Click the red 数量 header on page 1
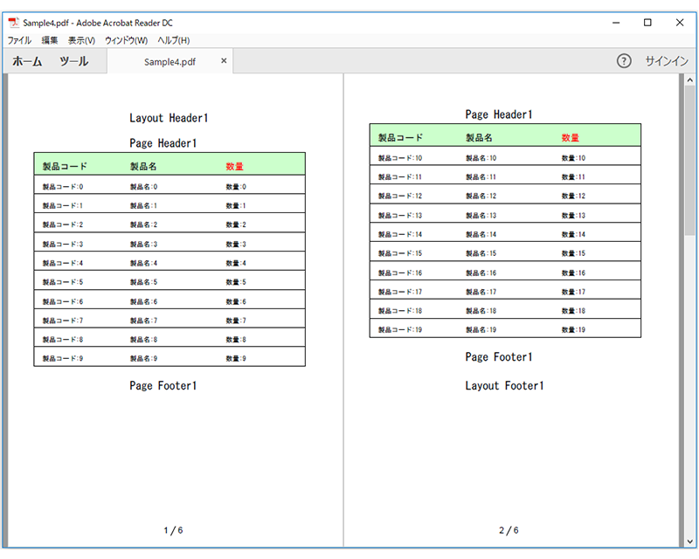699x559 pixels. [234, 166]
